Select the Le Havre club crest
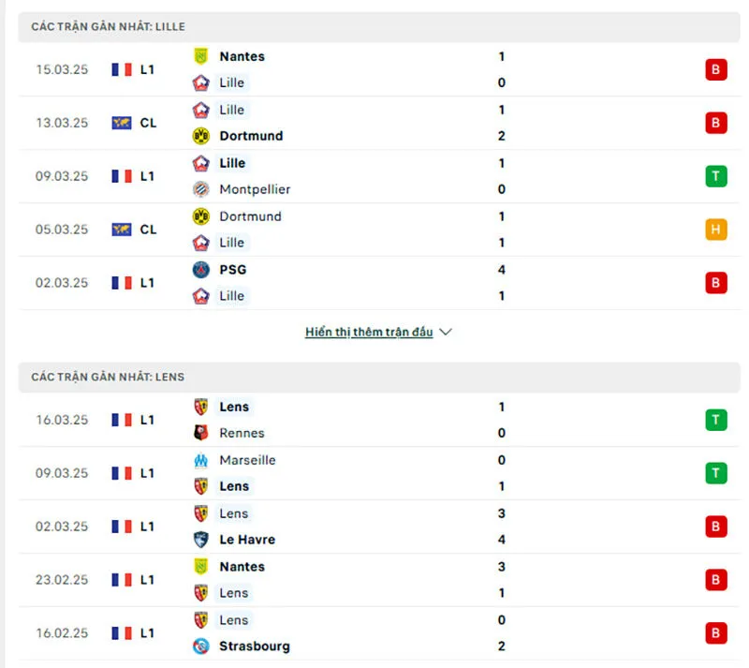 point(201,540)
